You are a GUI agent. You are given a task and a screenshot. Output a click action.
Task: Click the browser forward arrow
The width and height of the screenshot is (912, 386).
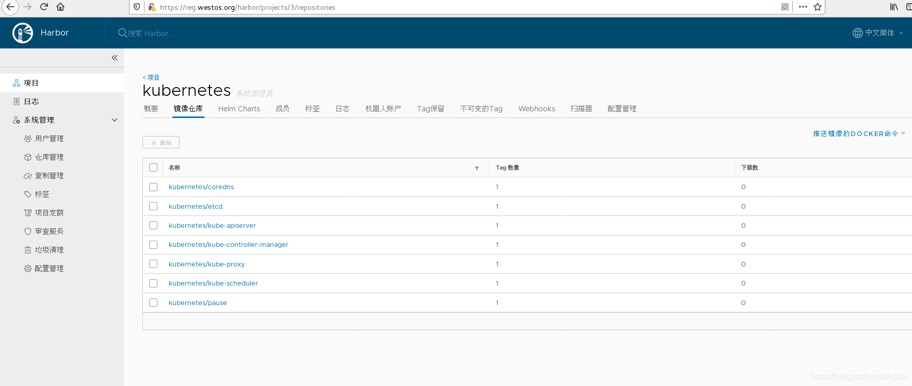point(28,7)
